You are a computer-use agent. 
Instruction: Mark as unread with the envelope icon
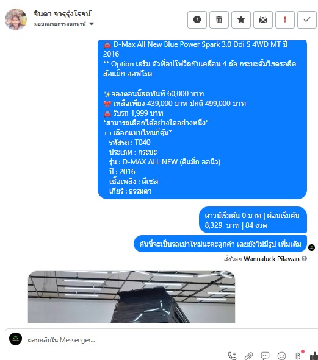[x=263, y=19]
